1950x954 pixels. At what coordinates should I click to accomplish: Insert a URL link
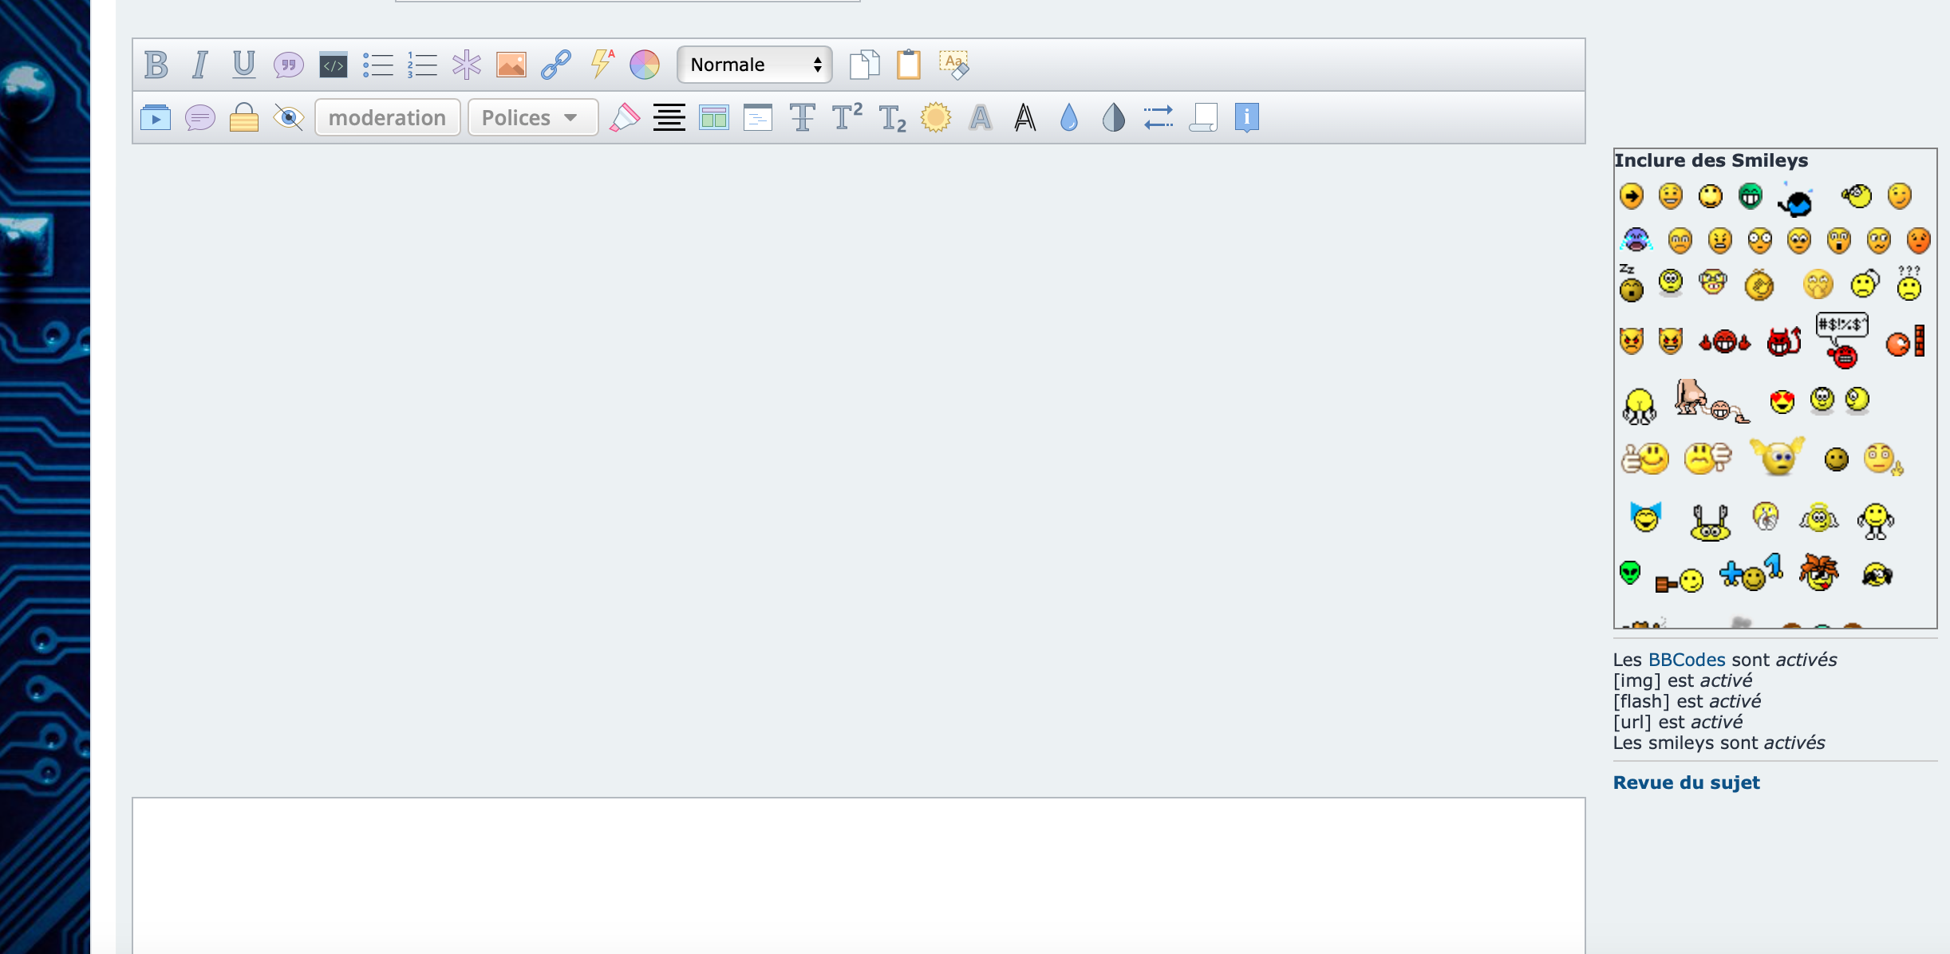pyautogui.click(x=555, y=65)
